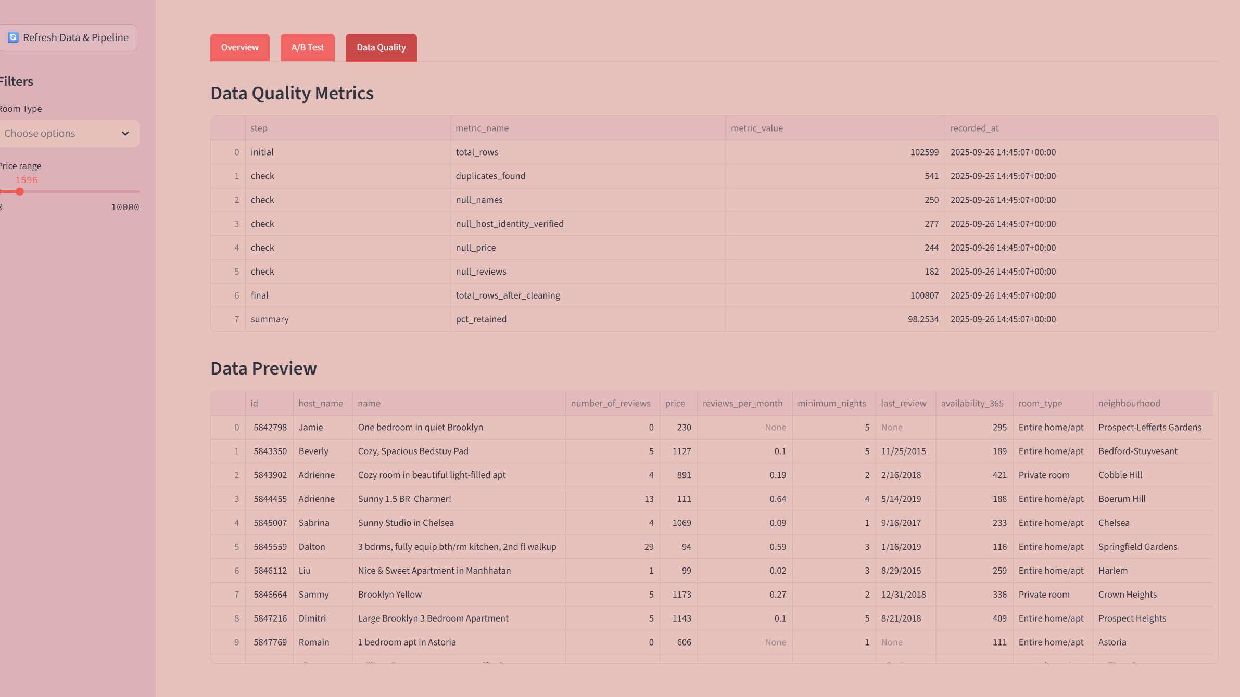Click the 'step' column header in metrics table
This screenshot has width=1240, height=697.
click(x=347, y=128)
